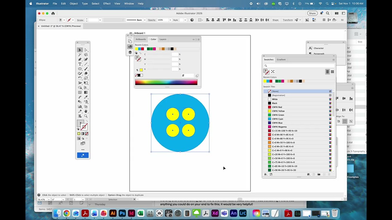Open the Effect menu
The height and width of the screenshot is (220, 392).
click(107, 4)
